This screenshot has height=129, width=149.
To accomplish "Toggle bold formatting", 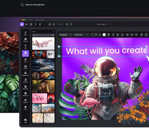I will (x=109, y=35).
